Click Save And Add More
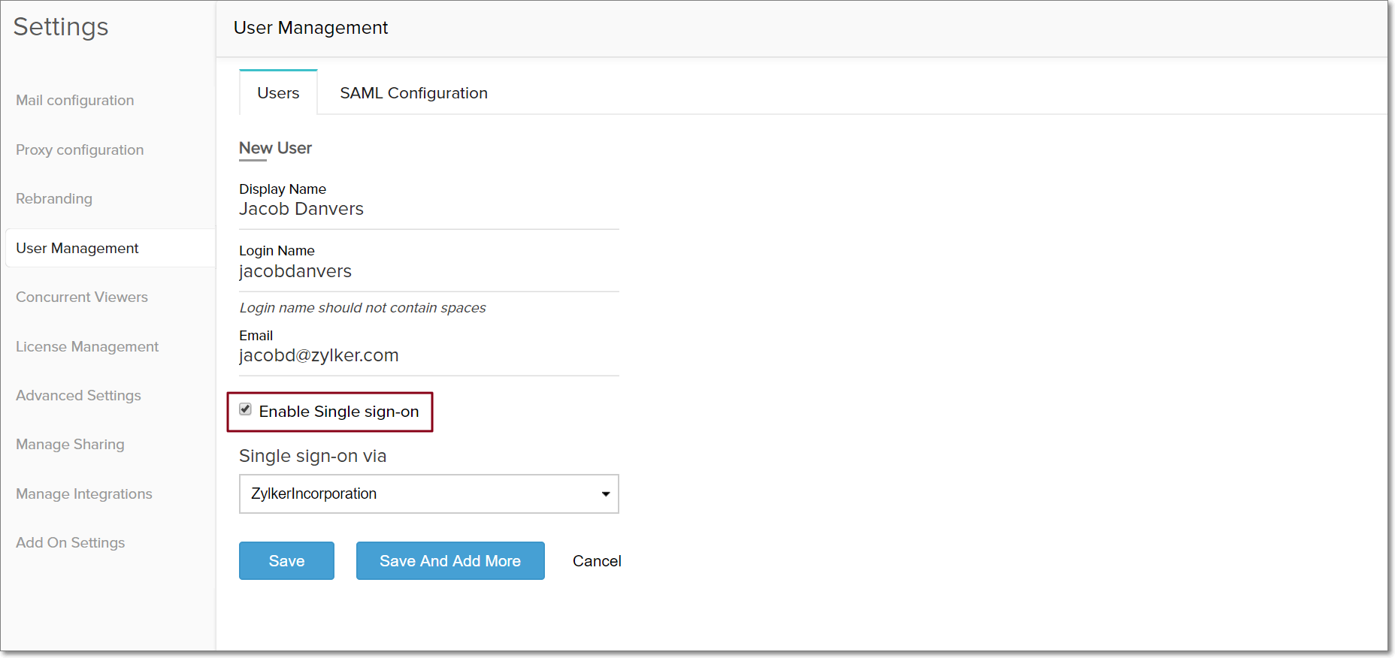1395x658 pixels. click(x=449, y=561)
